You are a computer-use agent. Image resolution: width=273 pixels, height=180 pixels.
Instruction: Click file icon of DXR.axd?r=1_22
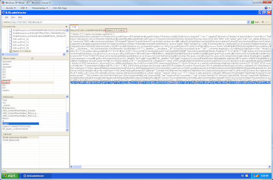[11, 39]
